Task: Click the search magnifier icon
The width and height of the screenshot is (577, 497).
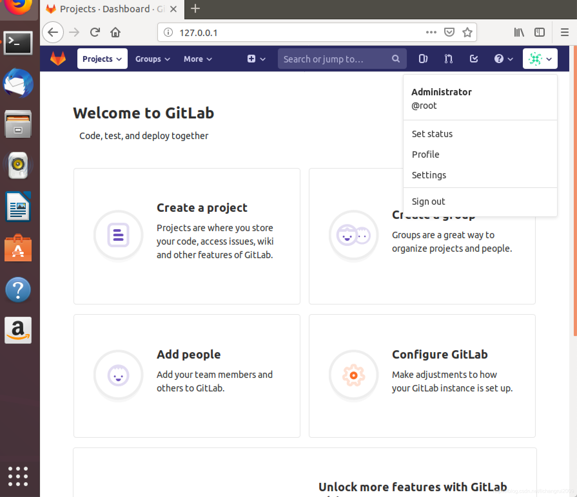Action: (396, 59)
